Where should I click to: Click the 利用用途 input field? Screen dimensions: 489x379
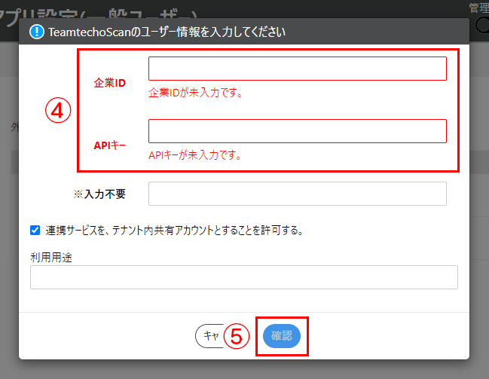[244, 277]
